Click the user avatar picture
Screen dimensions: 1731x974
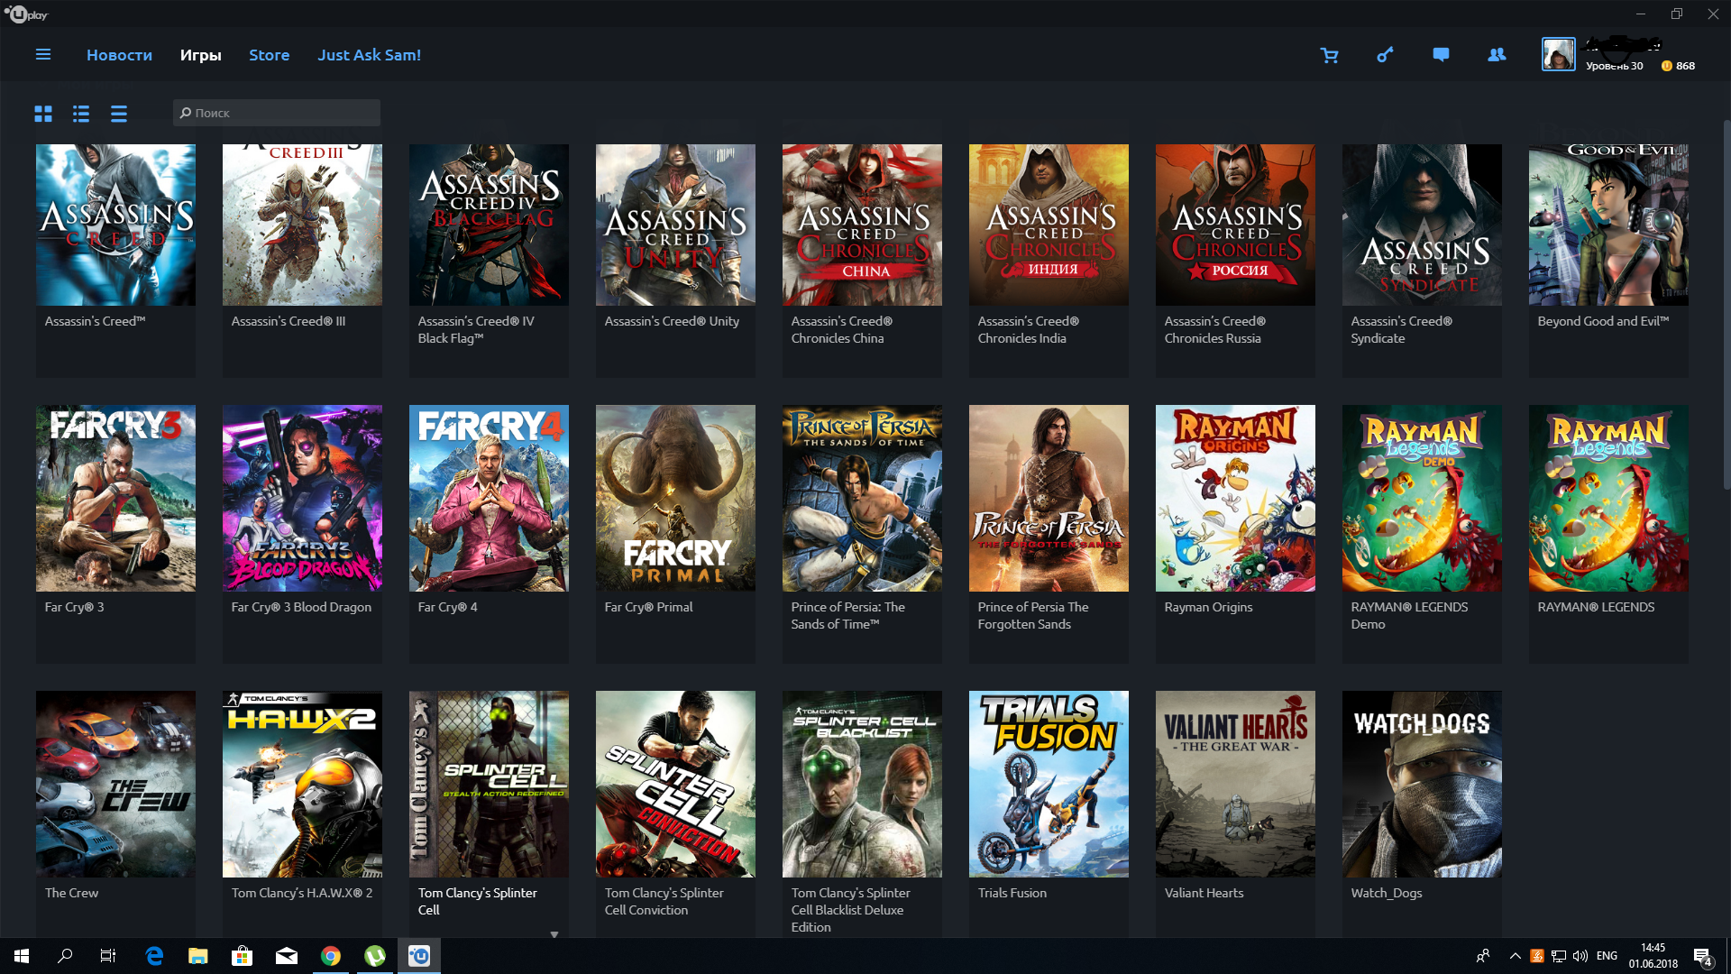[x=1558, y=55]
